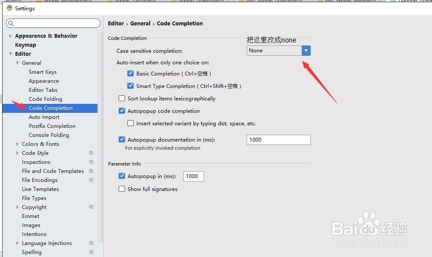
Task: Click the project icon beside Language Injections
Action: click(x=91, y=243)
